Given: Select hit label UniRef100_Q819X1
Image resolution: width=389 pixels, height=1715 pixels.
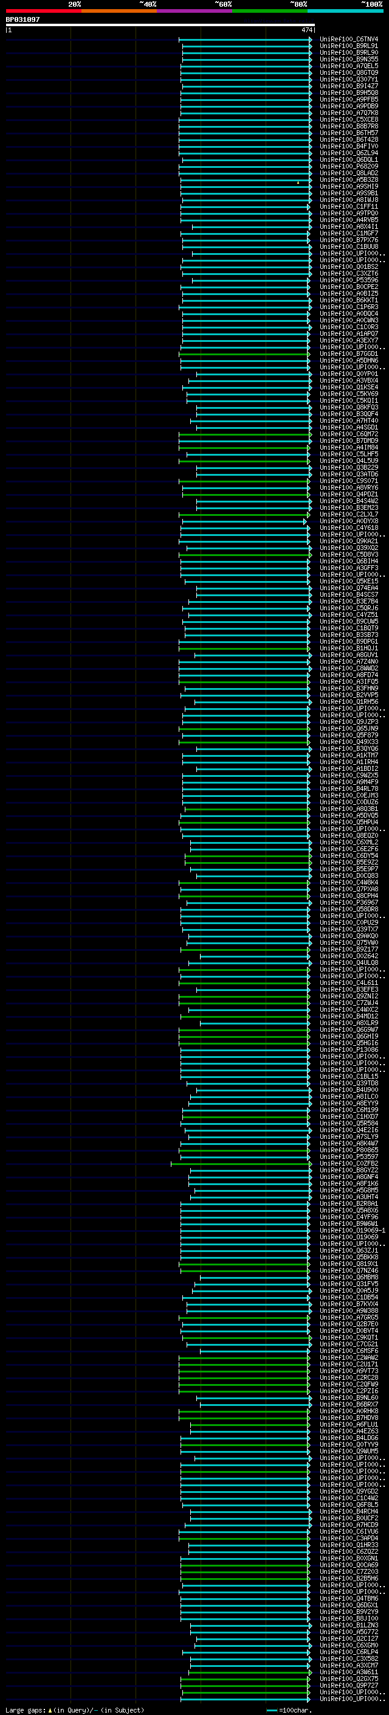Looking at the screenshot, I should click(x=349, y=1264).
